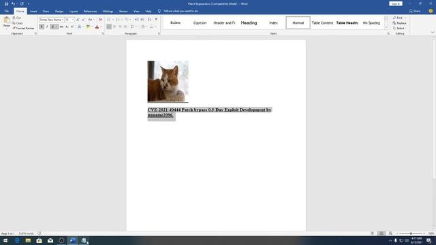Click the Sign in button

coord(395,4)
